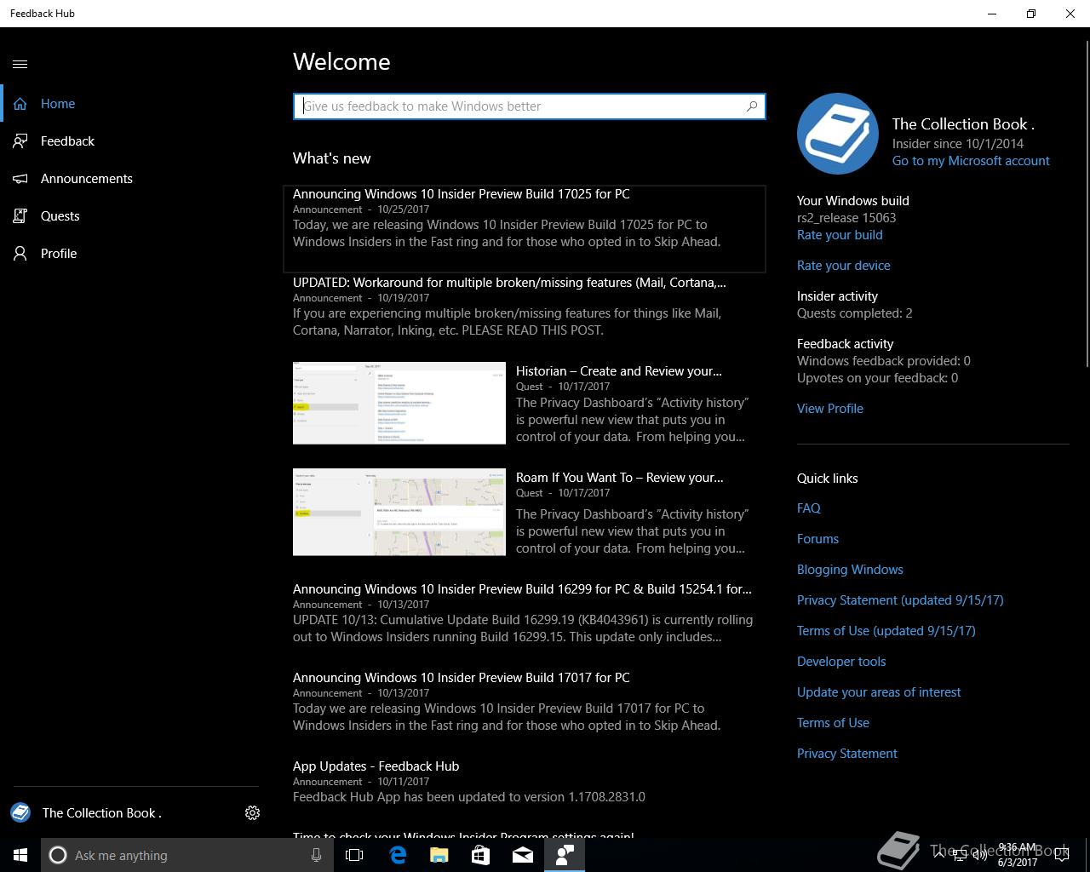Click the search magnifier icon
The image size is (1090, 872).
coord(752,106)
